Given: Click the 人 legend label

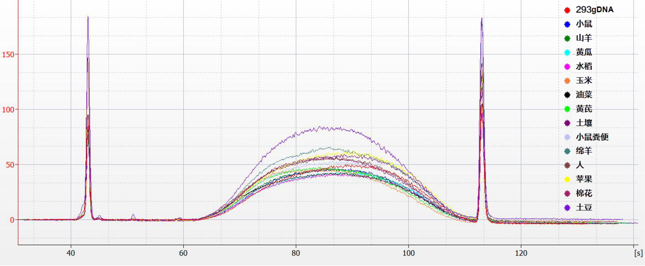Looking at the screenshot, I should [580, 165].
